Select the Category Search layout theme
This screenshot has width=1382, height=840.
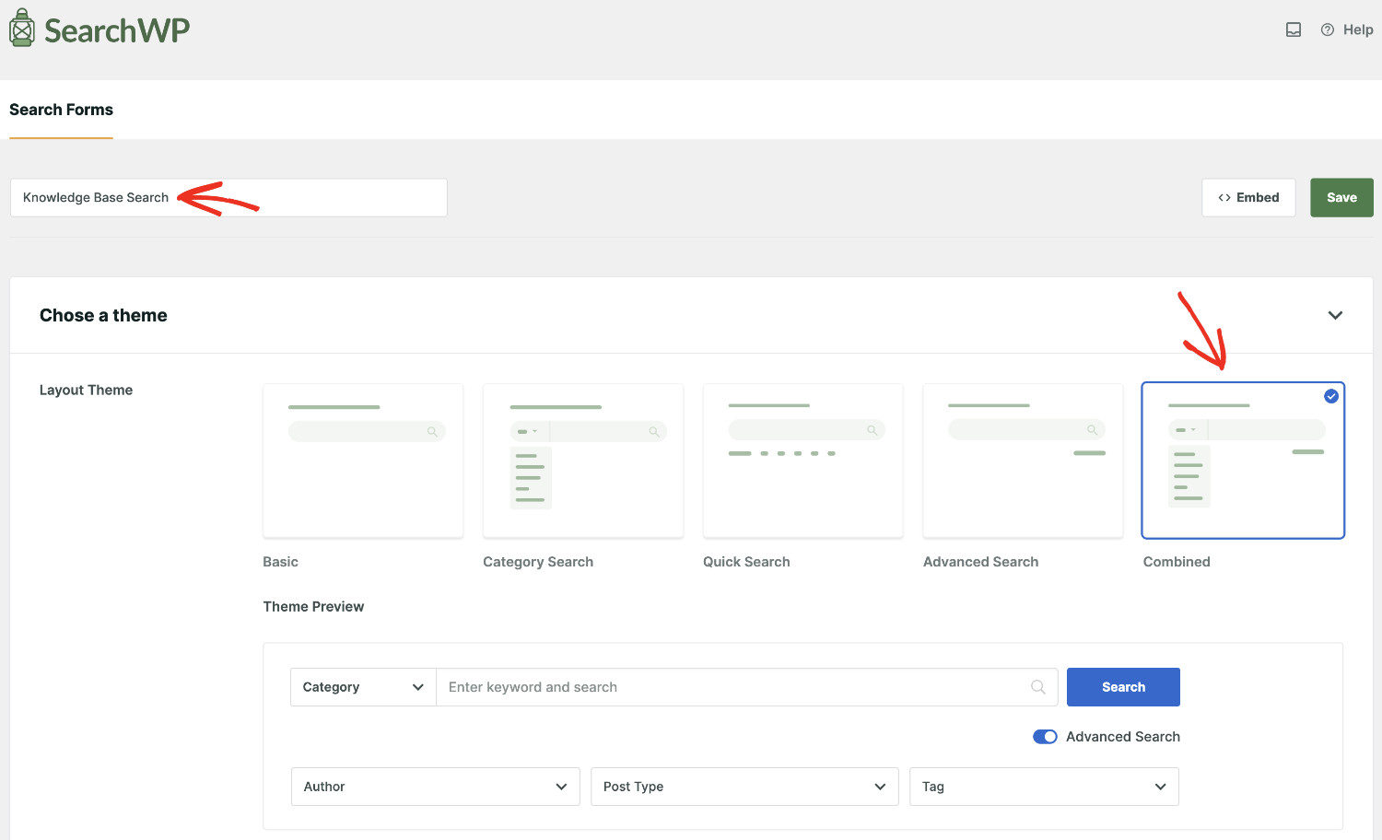click(582, 460)
